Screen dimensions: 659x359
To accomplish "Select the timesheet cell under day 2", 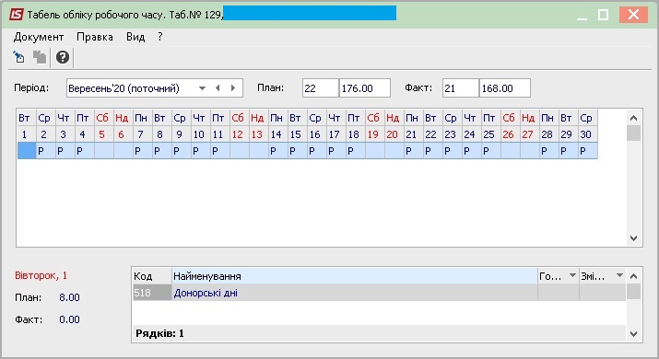I will (x=46, y=151).
